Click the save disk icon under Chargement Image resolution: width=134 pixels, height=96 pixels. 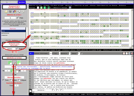point(10,11)
